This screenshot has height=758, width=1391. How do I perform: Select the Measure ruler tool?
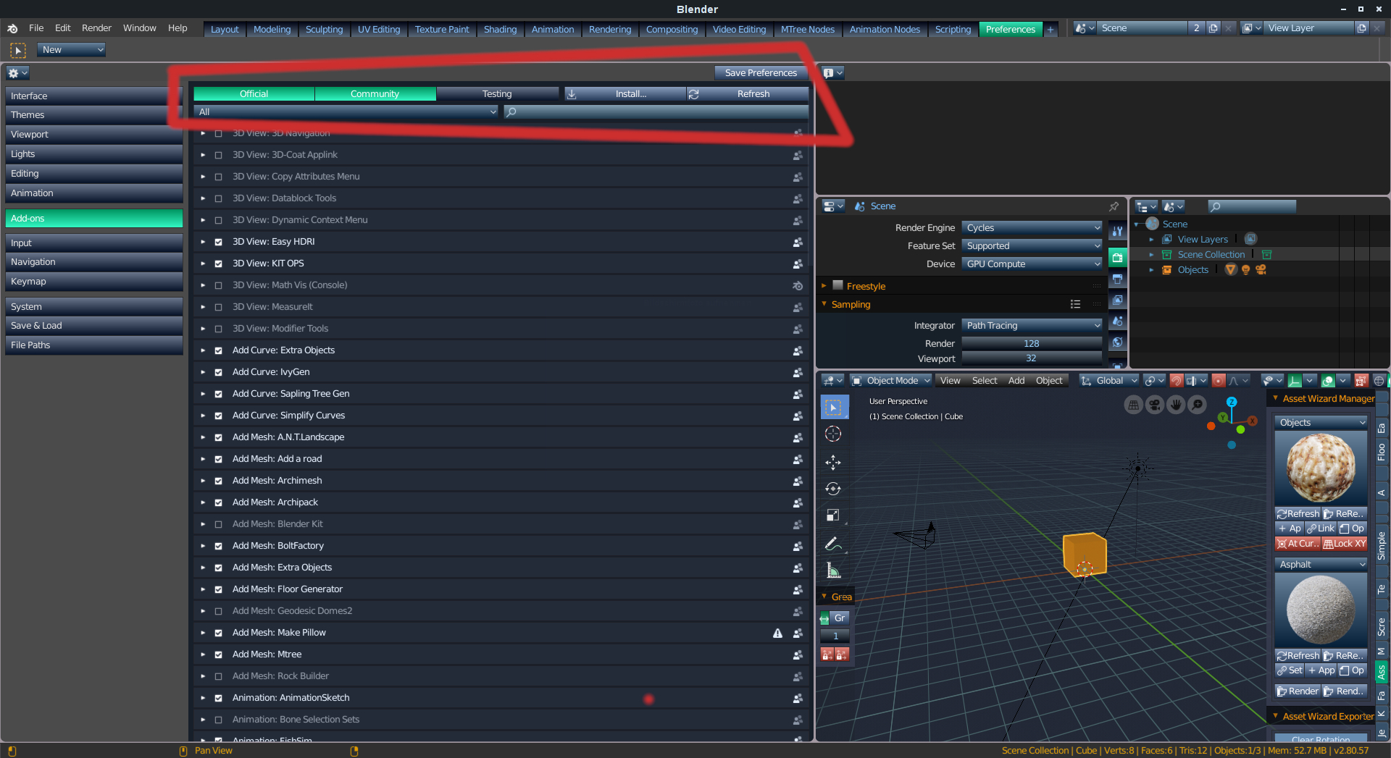tap(833, 570)
